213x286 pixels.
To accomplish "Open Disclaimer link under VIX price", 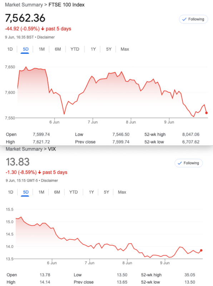I will pyautogui.click(x=49, y=181).
